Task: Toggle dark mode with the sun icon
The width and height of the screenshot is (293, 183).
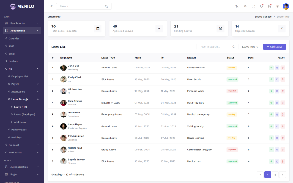Action: coord(245,6)
